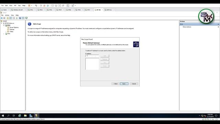Image resolution: width=220 pixels, height=124 pixels.
Task: Switch to the VPS7 tab
Action: pos(89,10)
